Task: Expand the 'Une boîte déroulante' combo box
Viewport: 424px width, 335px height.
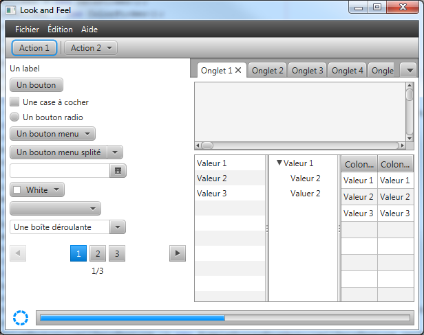Action: (118, 227)
